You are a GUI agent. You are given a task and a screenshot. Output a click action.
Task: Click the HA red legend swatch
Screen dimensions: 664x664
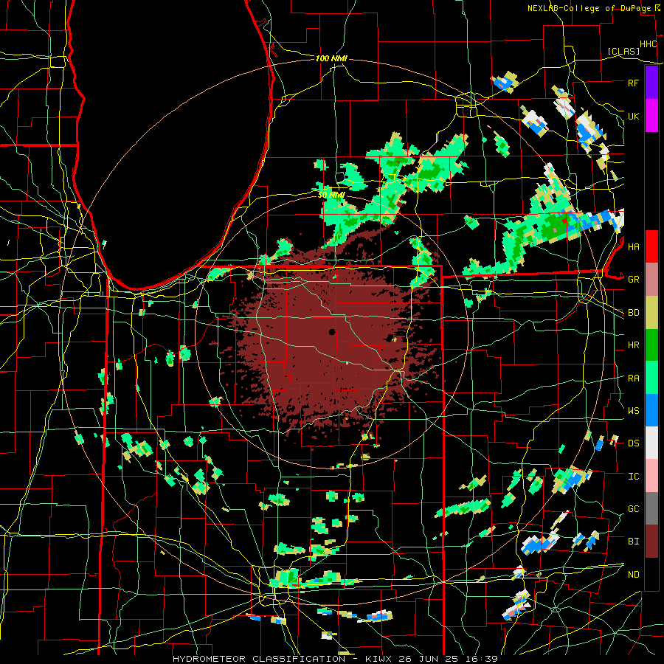point(651,246)
